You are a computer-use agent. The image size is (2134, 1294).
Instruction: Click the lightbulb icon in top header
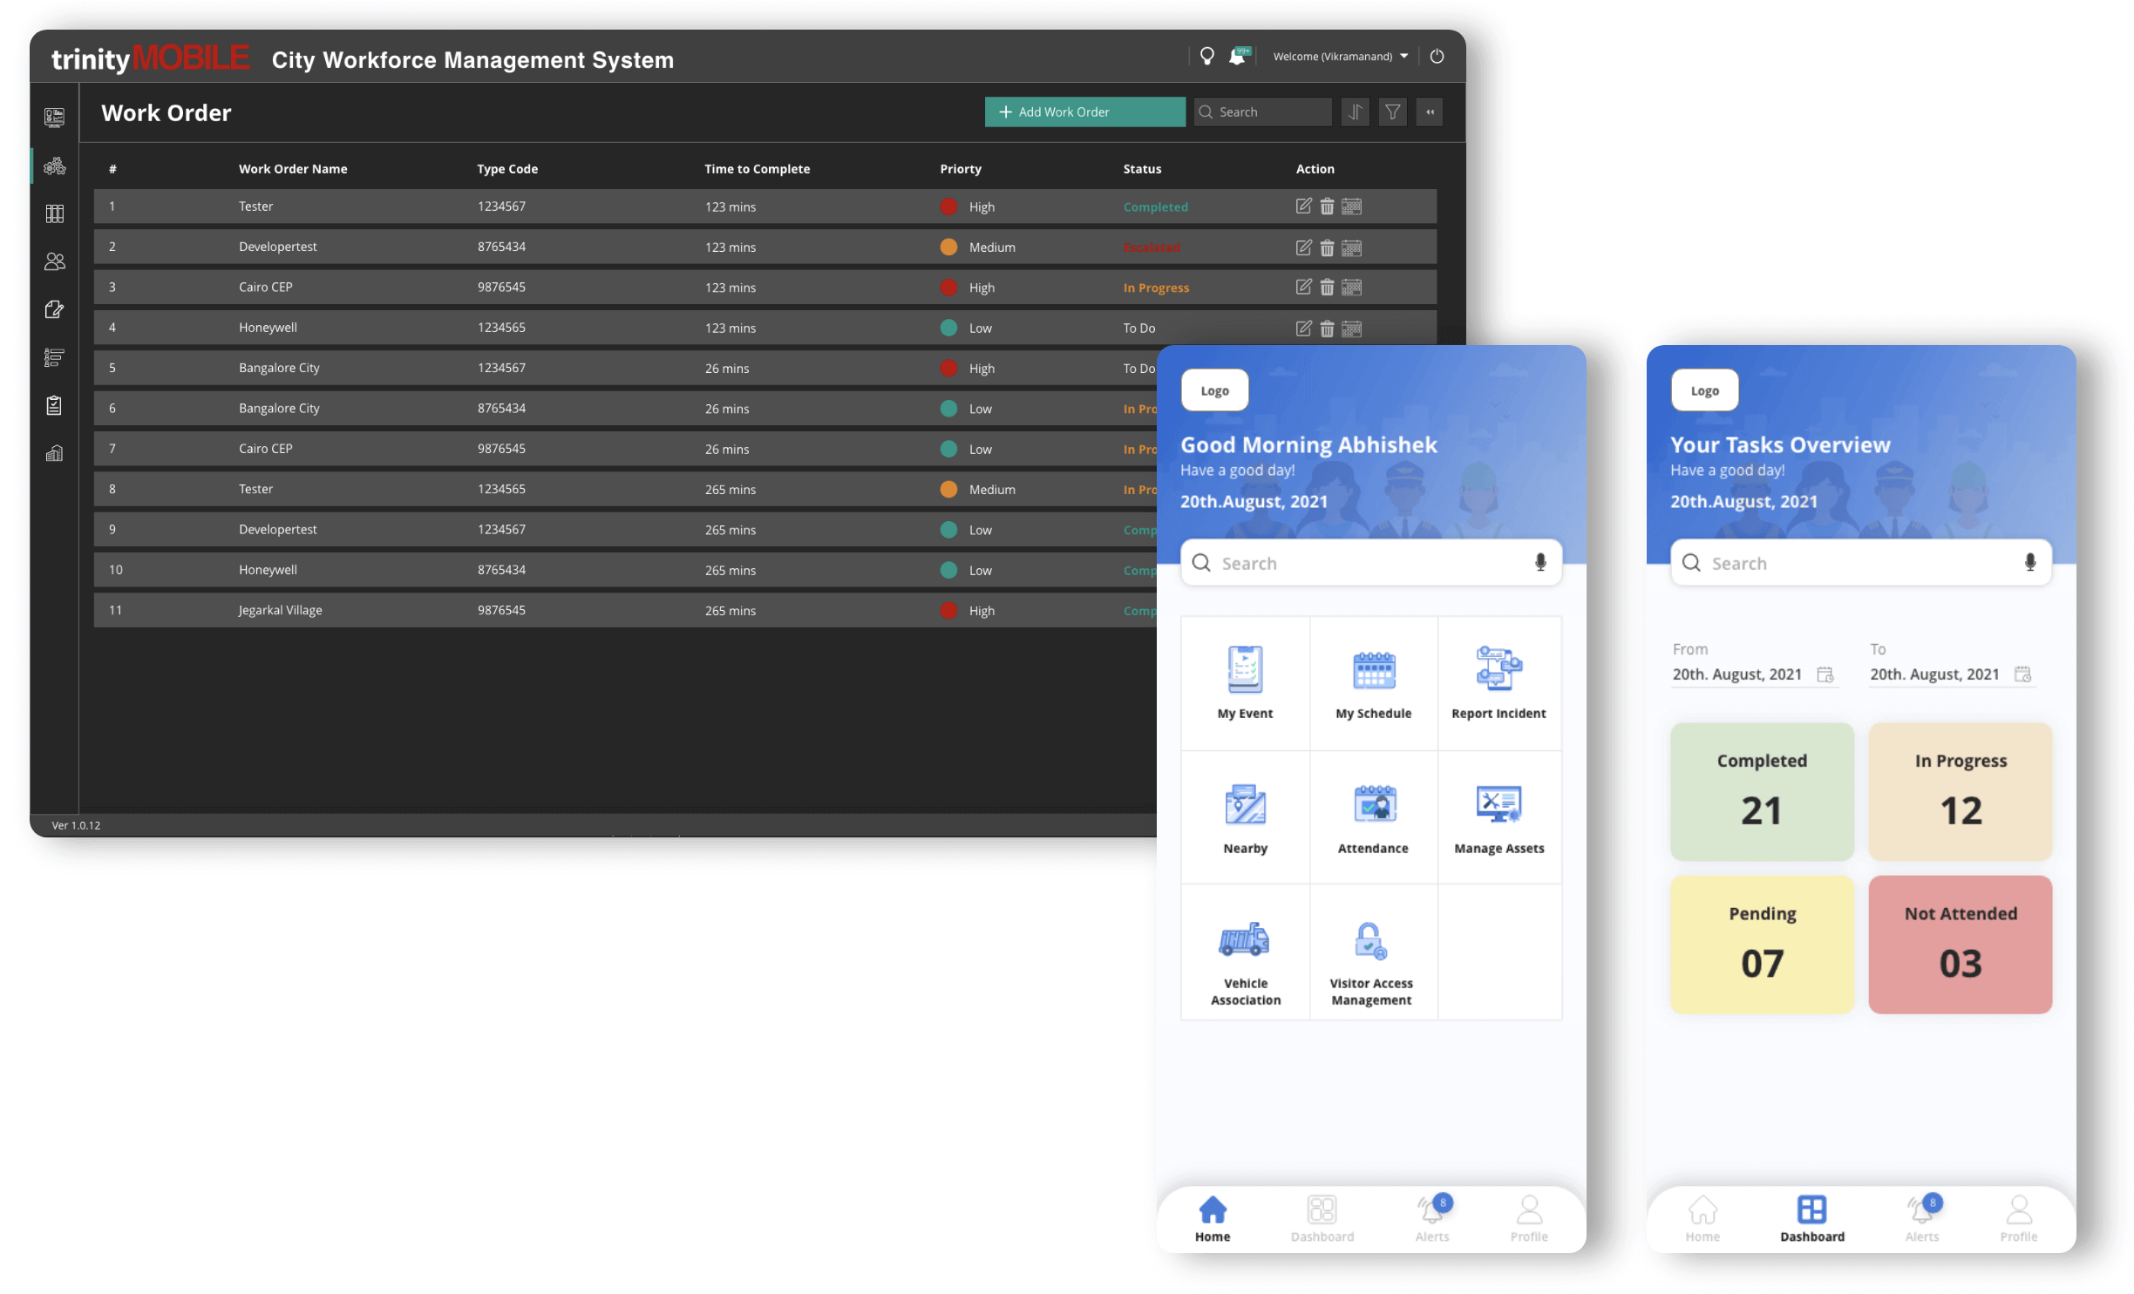[x=1207, y=57]
